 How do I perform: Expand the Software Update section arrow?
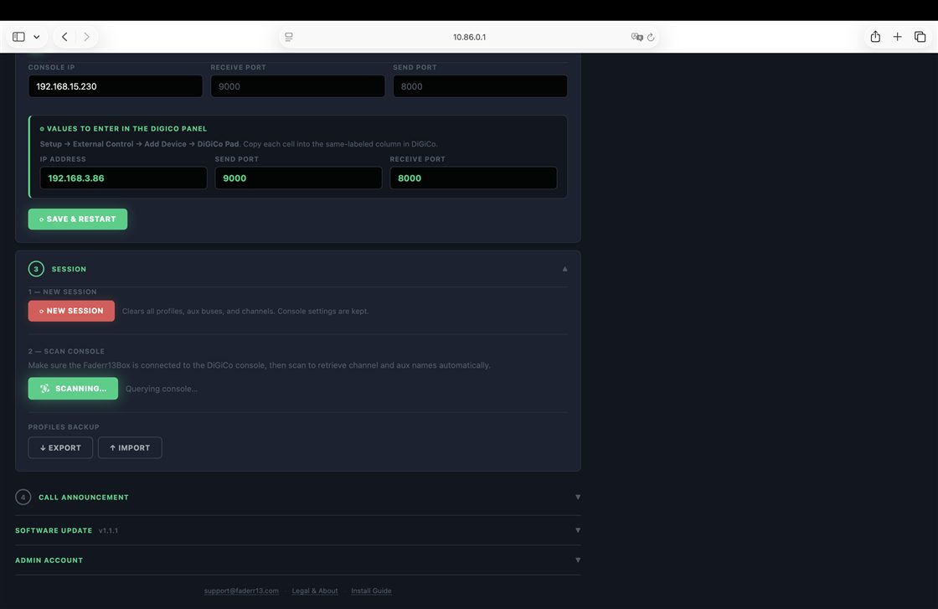tap(578, 530)
